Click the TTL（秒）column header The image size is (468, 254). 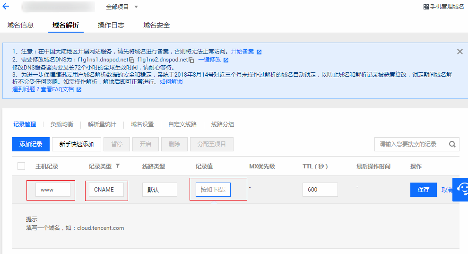coord(315,166)
